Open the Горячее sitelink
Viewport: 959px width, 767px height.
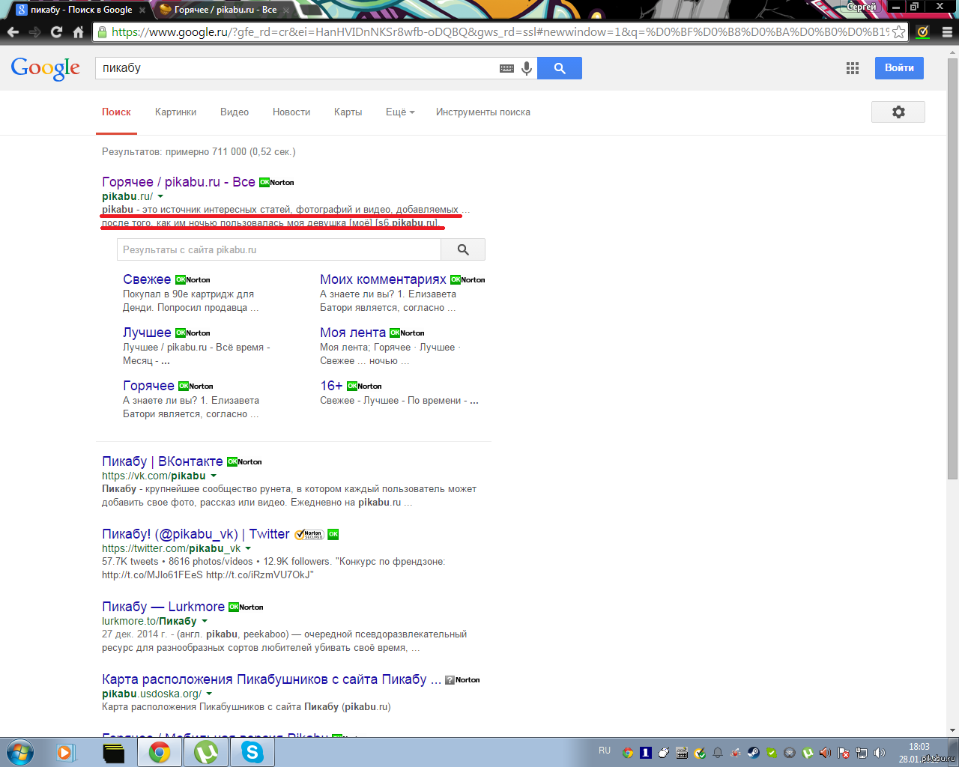click(148, 386)
